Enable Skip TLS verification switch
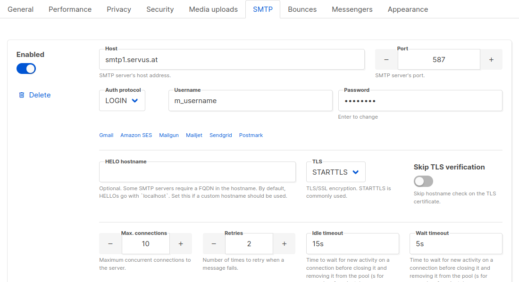 click(x=423, y=181)
